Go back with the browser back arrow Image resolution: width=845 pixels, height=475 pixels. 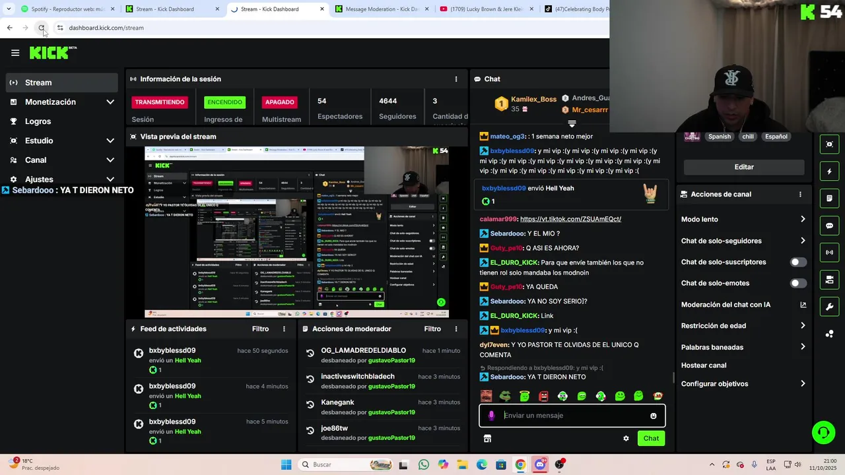click(x=9, y=28)
